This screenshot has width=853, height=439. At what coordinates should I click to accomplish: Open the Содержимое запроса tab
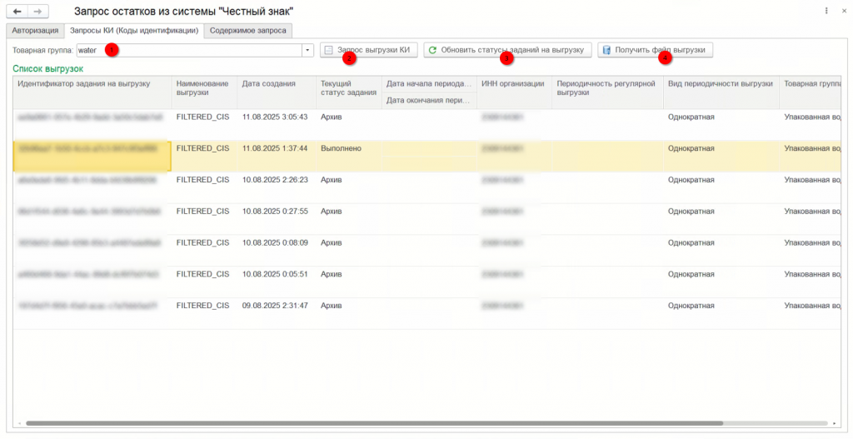pos(248,31)
